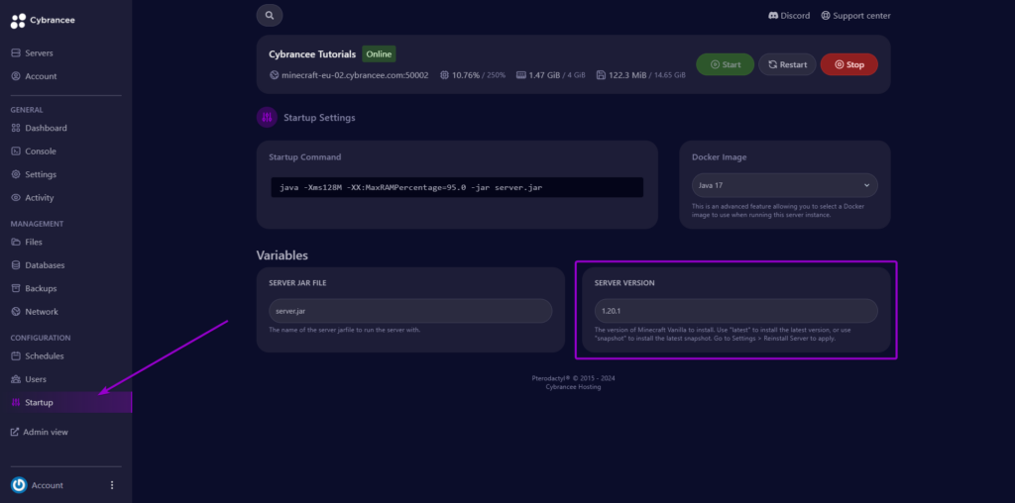Click the Restart button
This screenshot has width=1015, height=503.
tap(787, 64)
